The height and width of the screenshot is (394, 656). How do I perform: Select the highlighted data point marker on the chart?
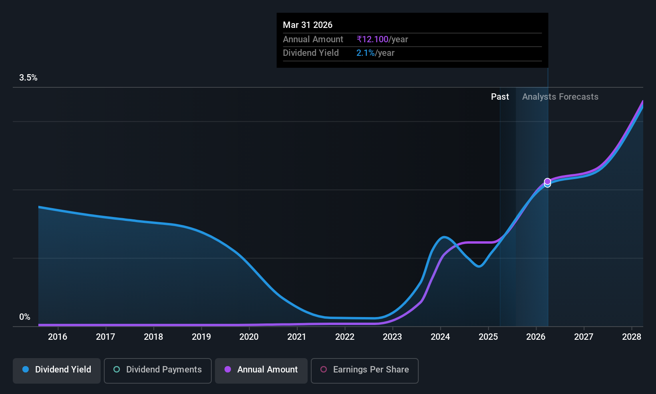[x=547, y=182]
